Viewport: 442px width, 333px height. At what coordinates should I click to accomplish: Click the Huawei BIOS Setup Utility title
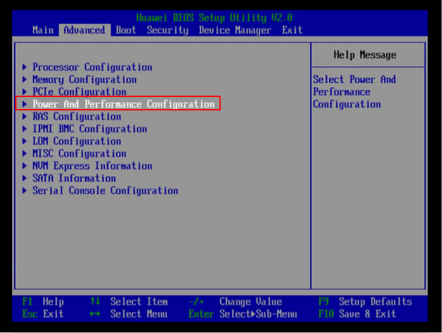[x=214, y=18]
